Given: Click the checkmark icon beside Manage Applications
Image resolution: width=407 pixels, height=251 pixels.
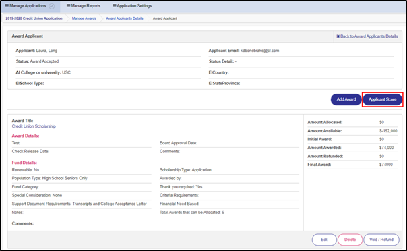Looking at the screenshot, I should [52, 6].
